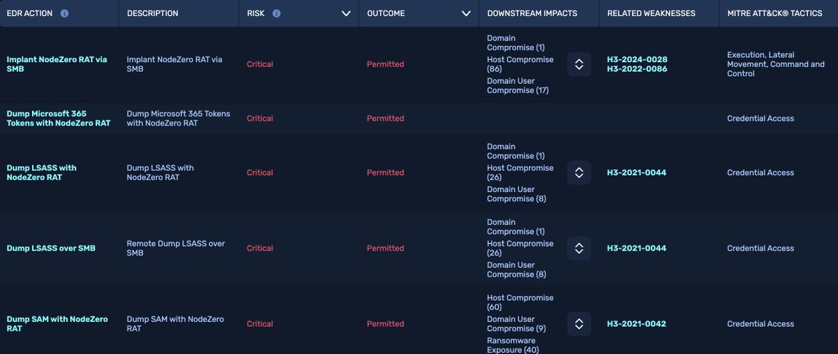Open the Dump LSASS over SMB action
The image size is (838, 354).
click(x=51, y=248)
